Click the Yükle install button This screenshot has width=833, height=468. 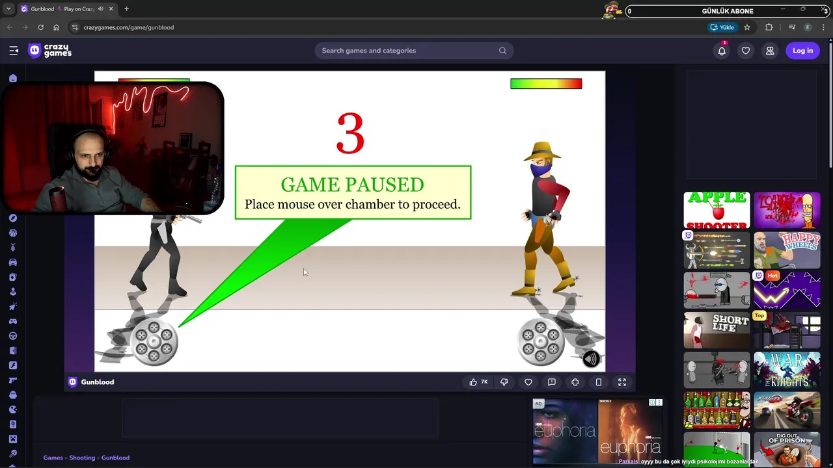[x=722, y=27]
